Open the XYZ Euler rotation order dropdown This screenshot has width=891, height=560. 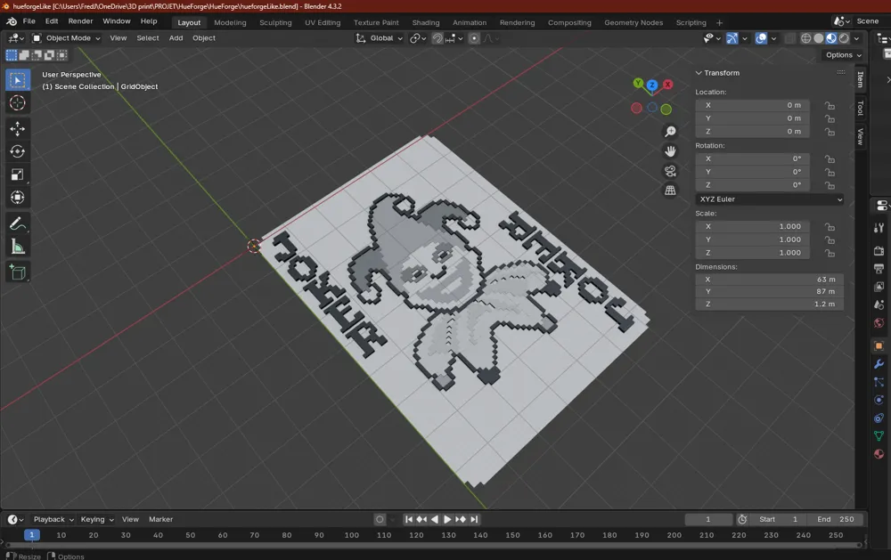(x=768, y=199)
